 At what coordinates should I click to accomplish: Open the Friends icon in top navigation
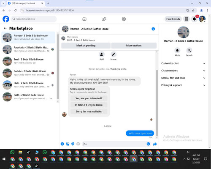[x=104, y=19]
